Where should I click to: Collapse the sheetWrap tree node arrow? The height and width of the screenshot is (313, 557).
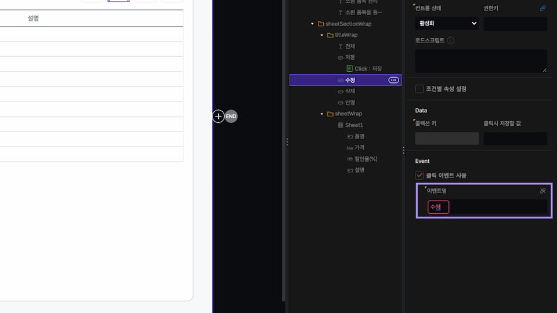click(322, 114)
